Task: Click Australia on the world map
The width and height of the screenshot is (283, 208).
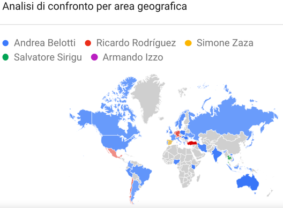Action: pyautogui.click(x=248, y=182)
